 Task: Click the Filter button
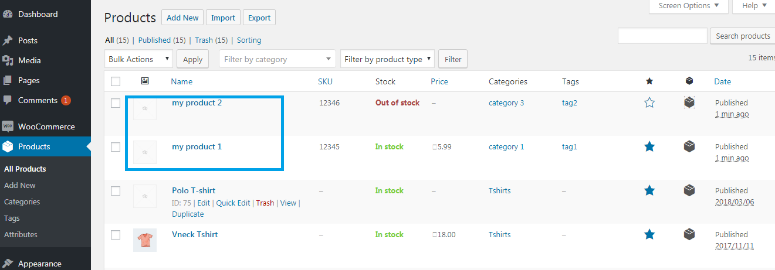click(453, 59)
